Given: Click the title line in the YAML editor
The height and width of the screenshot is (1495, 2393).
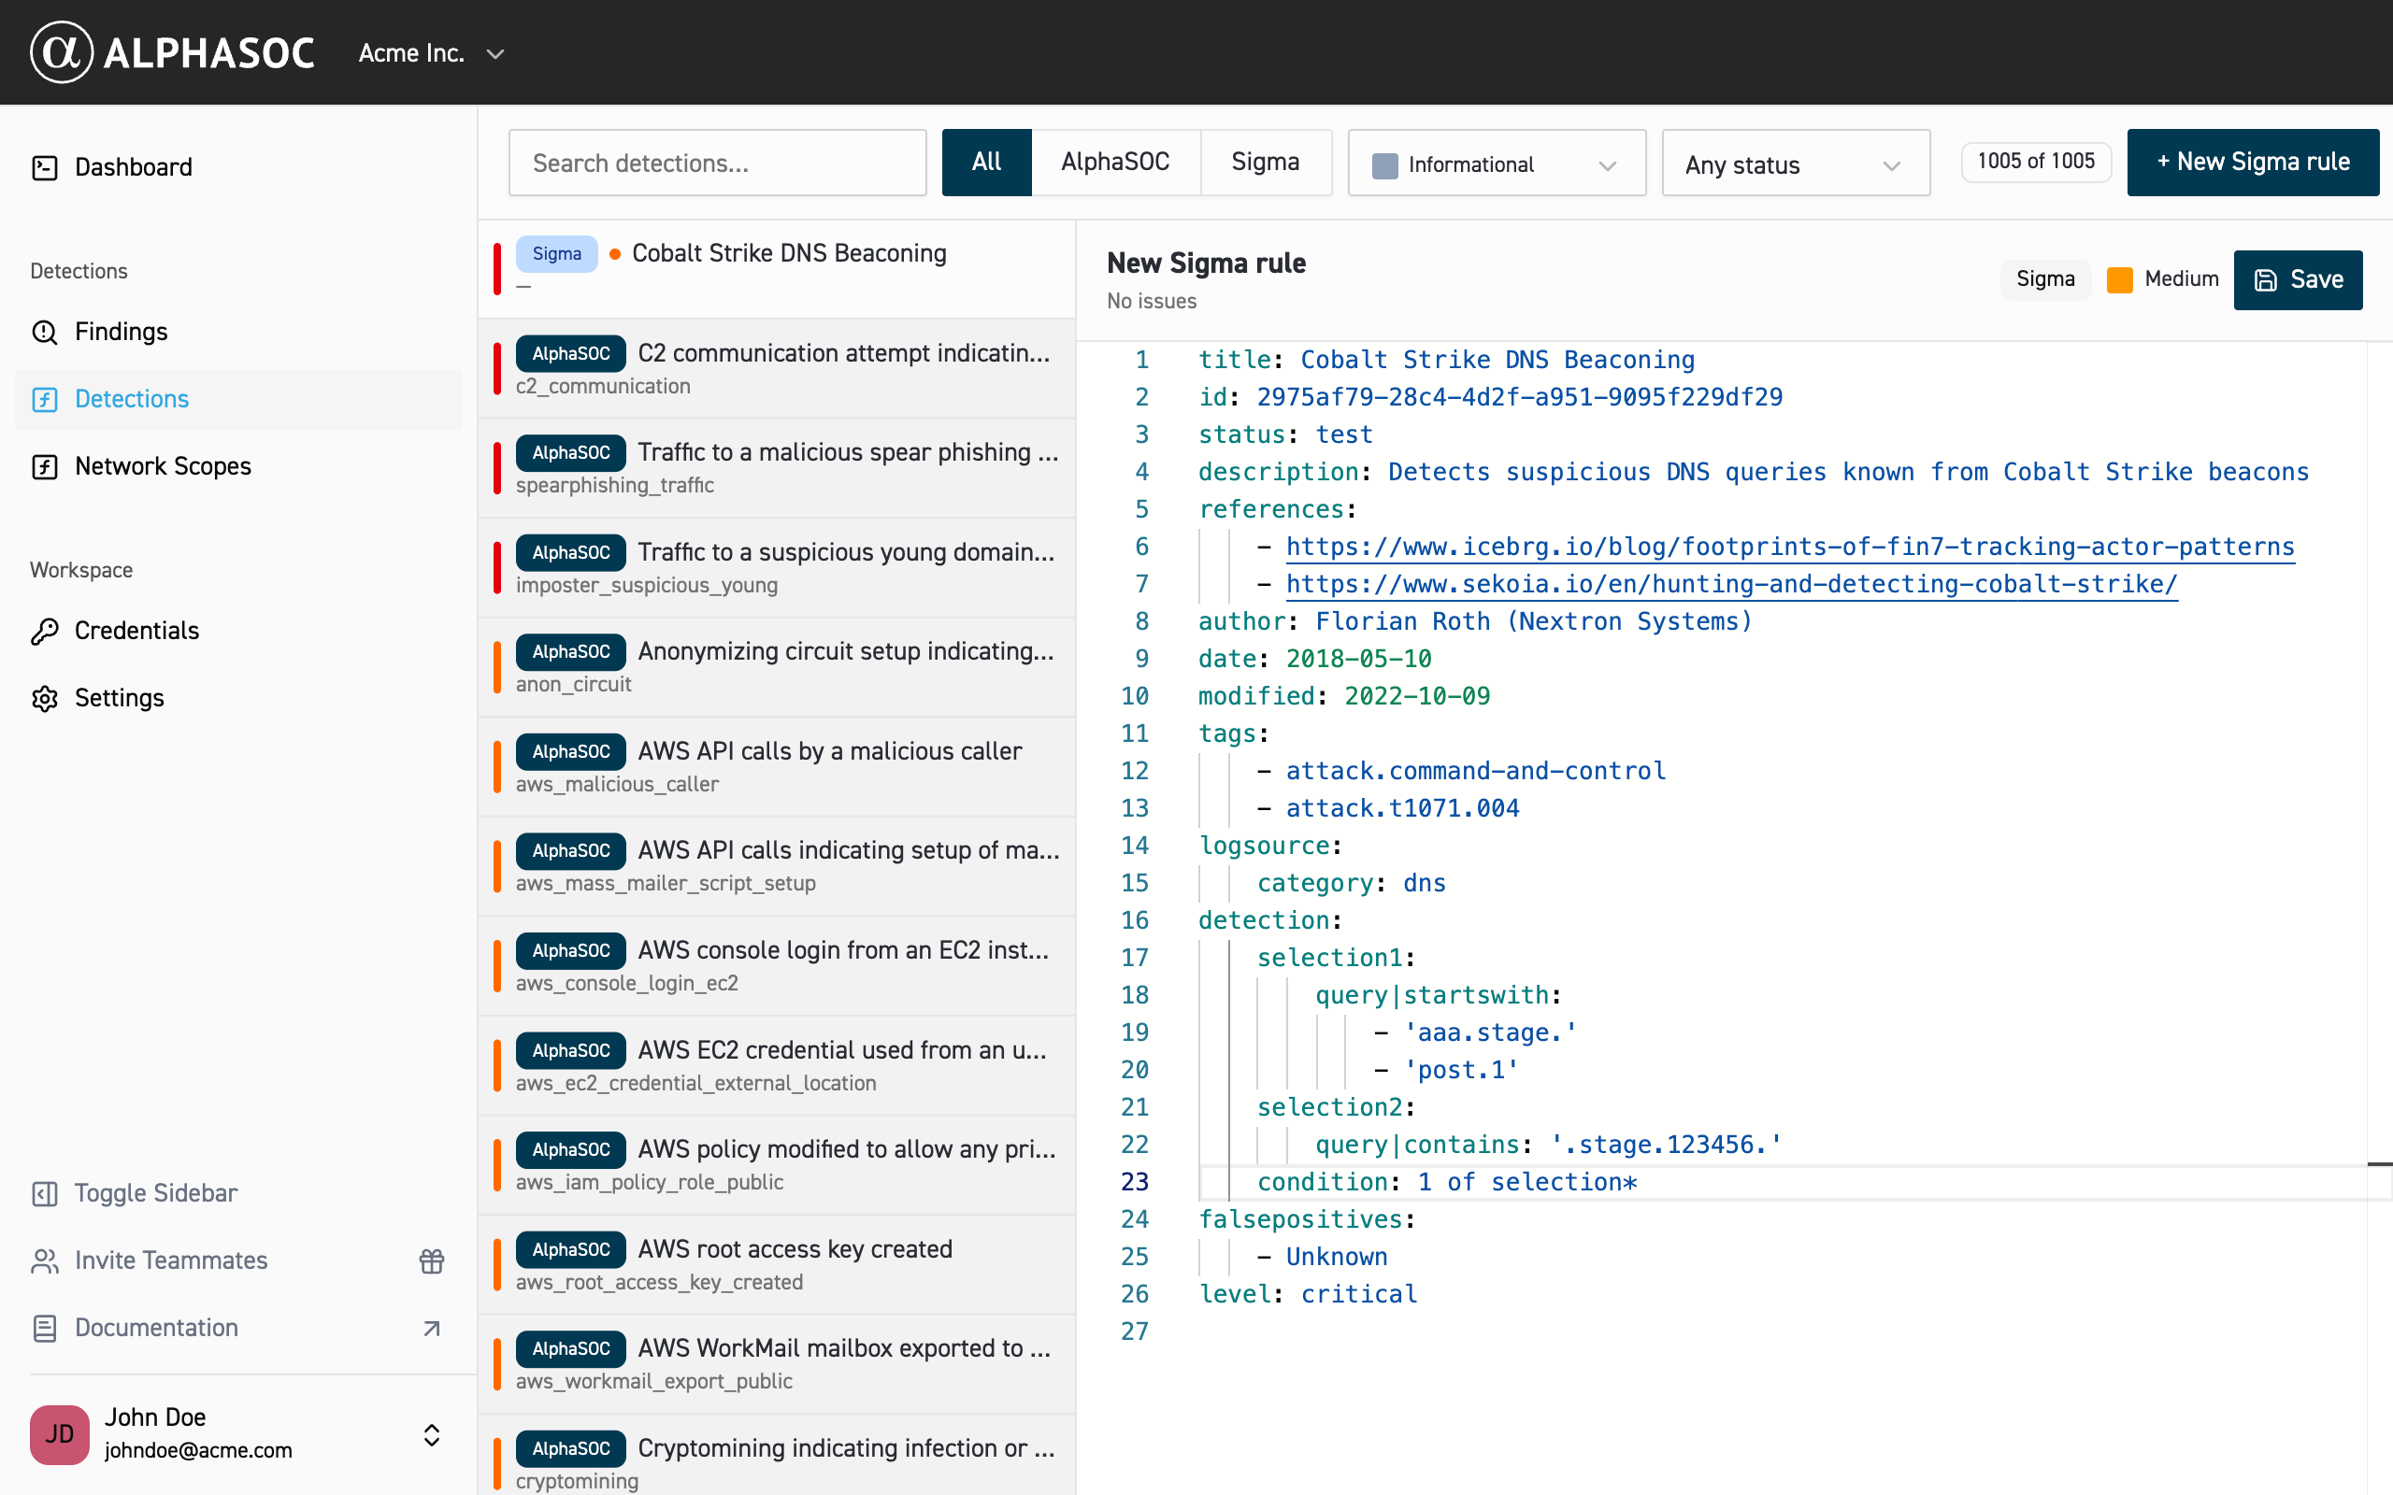Looking at the screenshot, I should [x=1446, y=360].
